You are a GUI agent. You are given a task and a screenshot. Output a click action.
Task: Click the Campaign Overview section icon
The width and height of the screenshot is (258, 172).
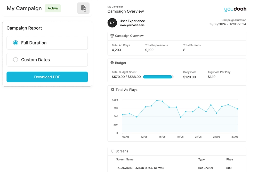[x=112, y=36]
